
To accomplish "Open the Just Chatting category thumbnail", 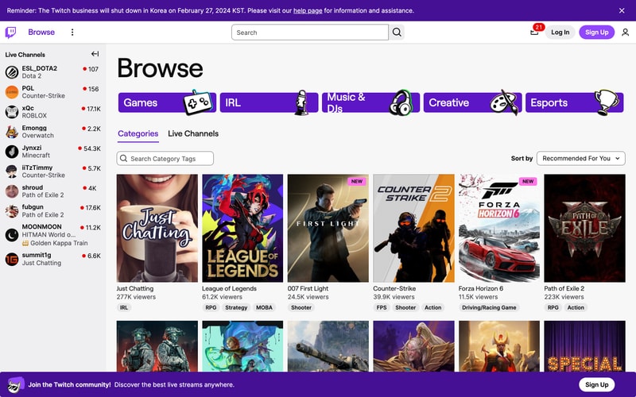I will pos(157,228).
